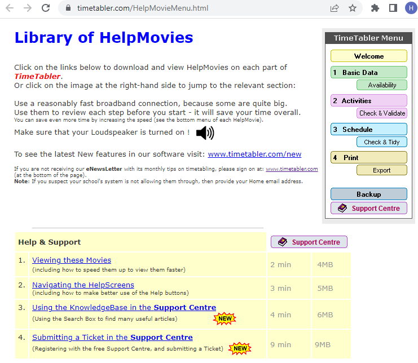This screenshot has height=363, width=418.
Task: Open Submitting a Ticket link
Action: (x=112, y=337)
